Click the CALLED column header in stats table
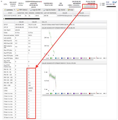The width and height of the screenshot is (118, 120). tap(34, 22)
